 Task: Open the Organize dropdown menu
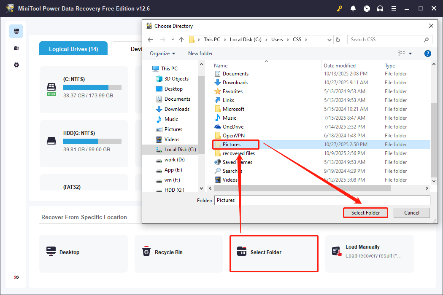click(162, 54)
